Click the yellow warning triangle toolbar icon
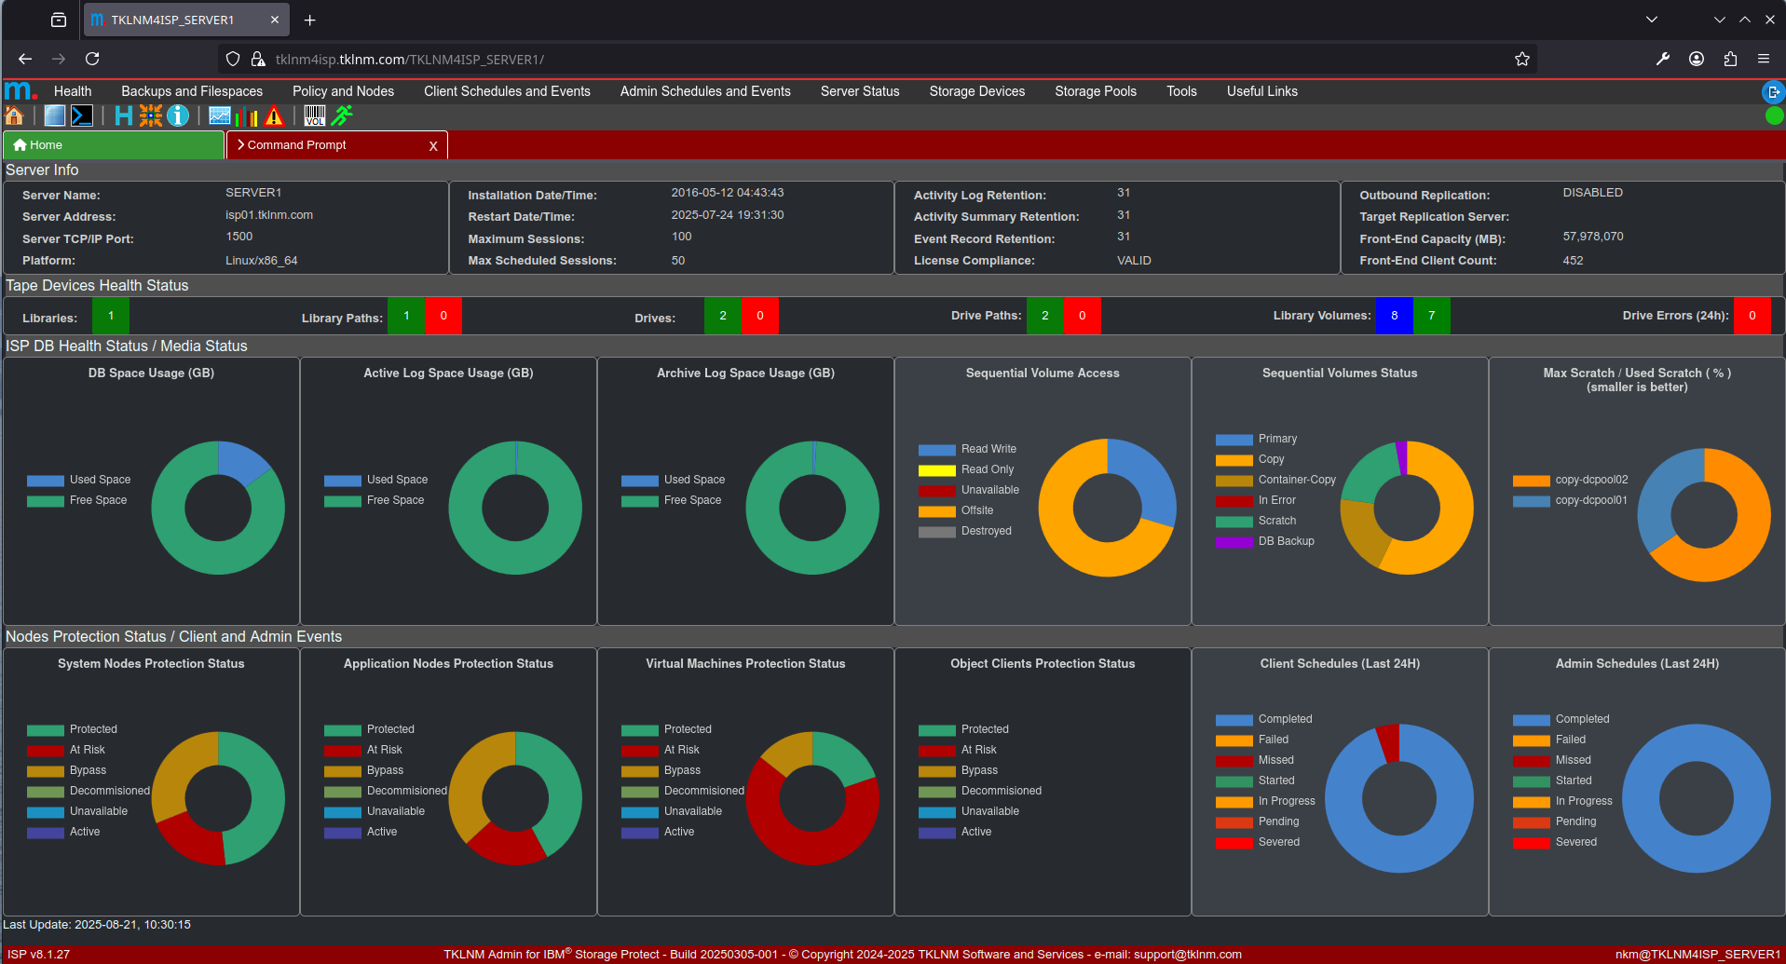Image resolution: width=1786 pixels, height=964 pixels. click(274, 115)
